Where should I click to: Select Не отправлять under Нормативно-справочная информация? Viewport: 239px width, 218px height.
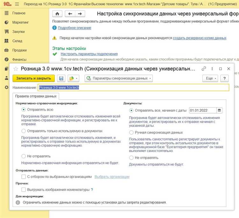coord(24,156)
